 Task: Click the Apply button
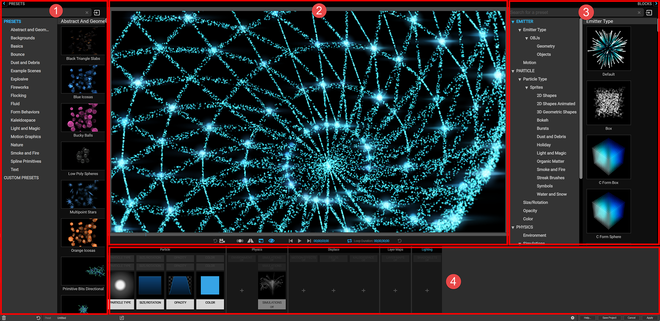(x=650, y=318)
